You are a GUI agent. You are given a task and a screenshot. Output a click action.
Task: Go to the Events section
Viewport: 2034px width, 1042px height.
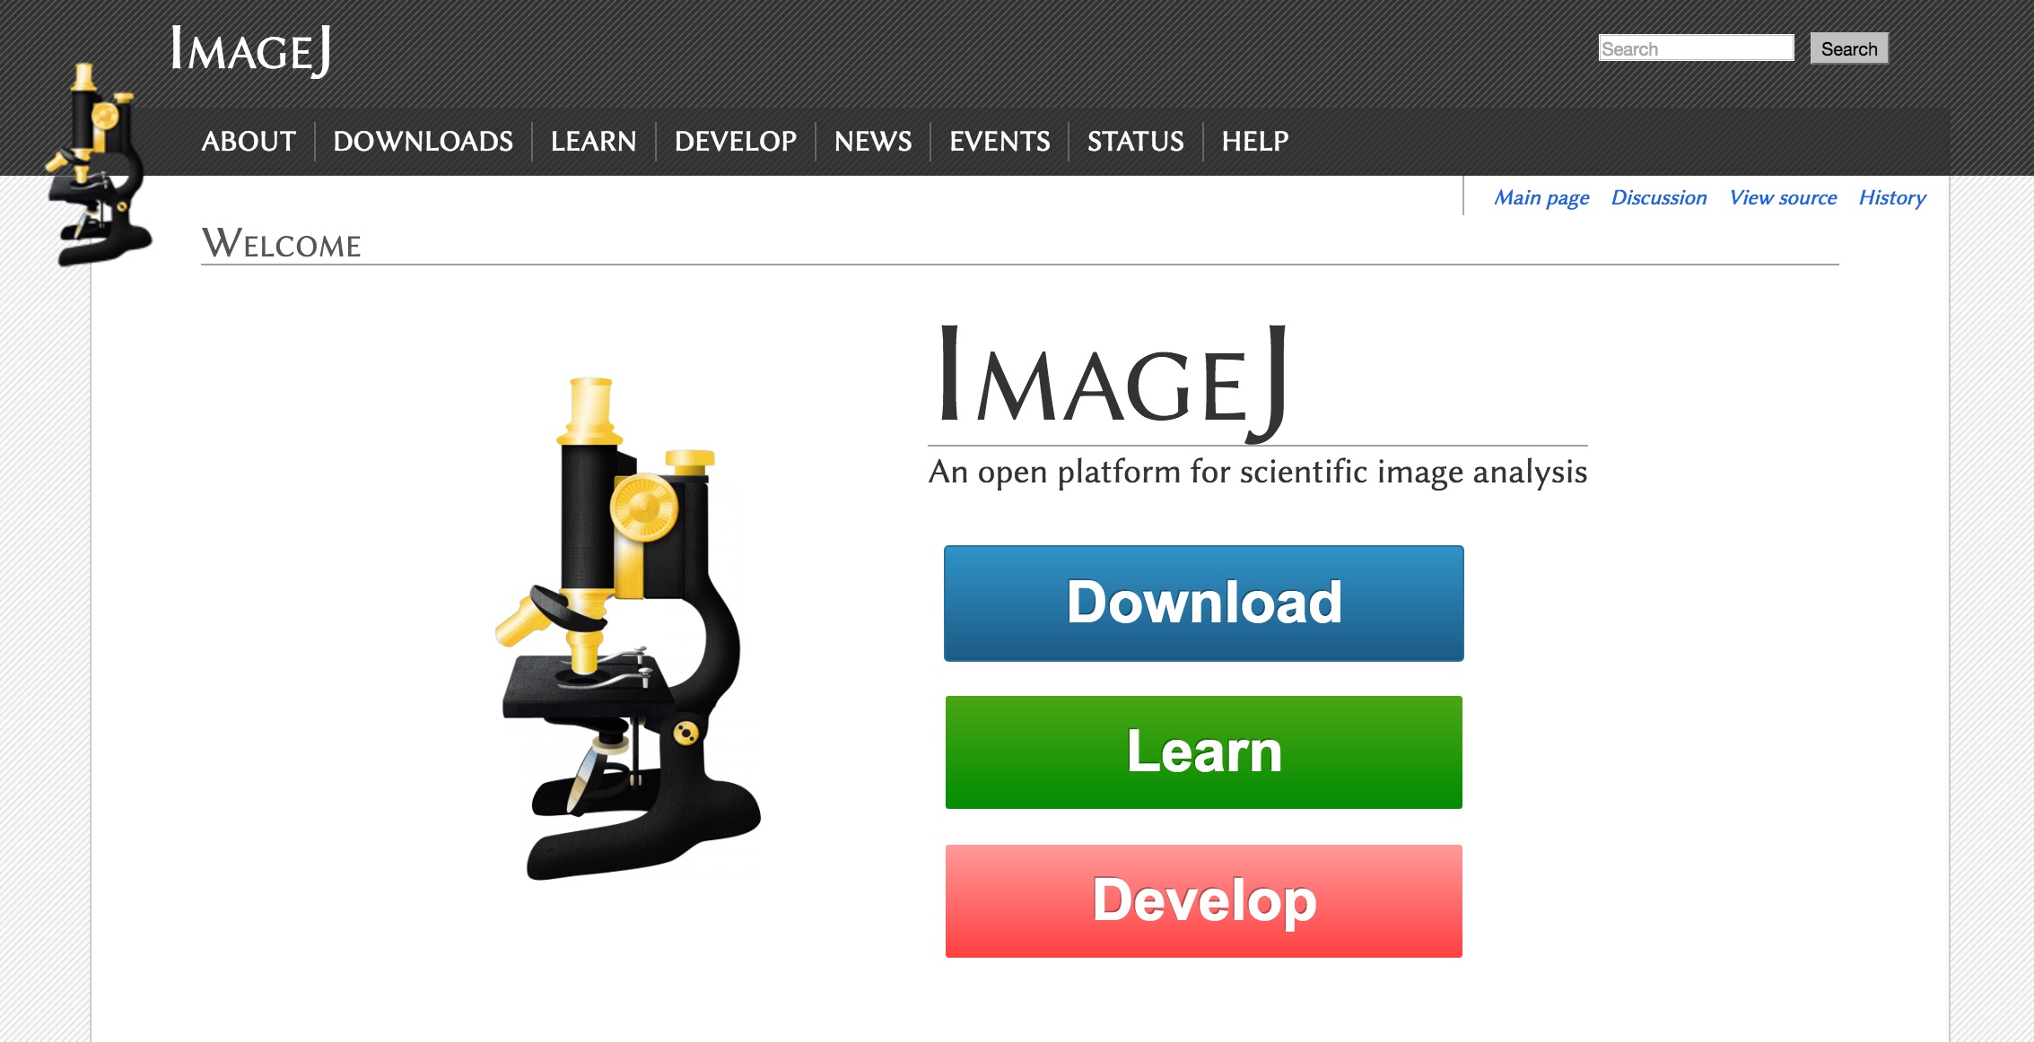pos(1000,141)
